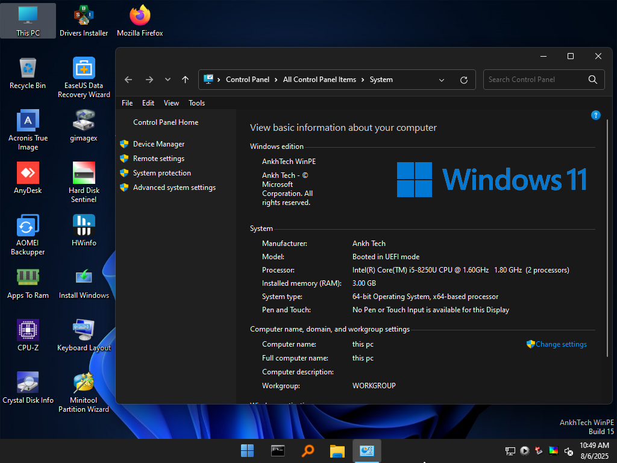Viewport: 617px width, 463px height.
Task: Open the Tools menu
Action: (x=196, y=103)
